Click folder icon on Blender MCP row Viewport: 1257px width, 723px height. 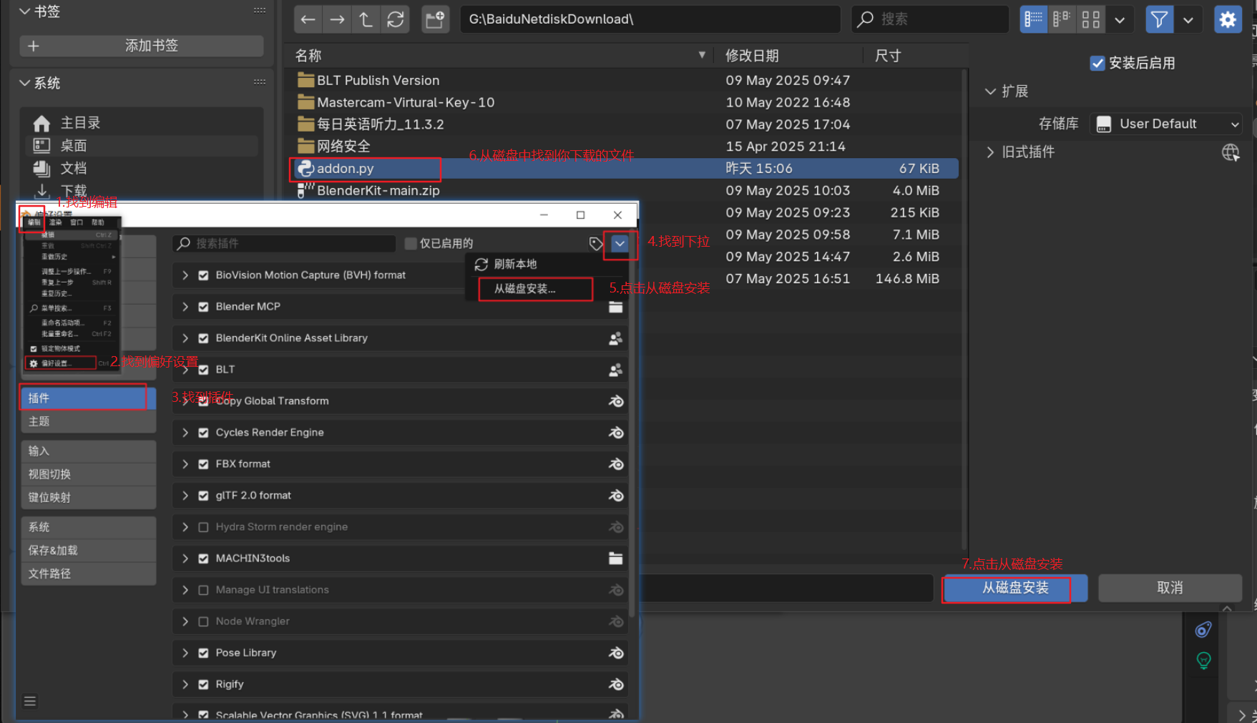(615, 307)
